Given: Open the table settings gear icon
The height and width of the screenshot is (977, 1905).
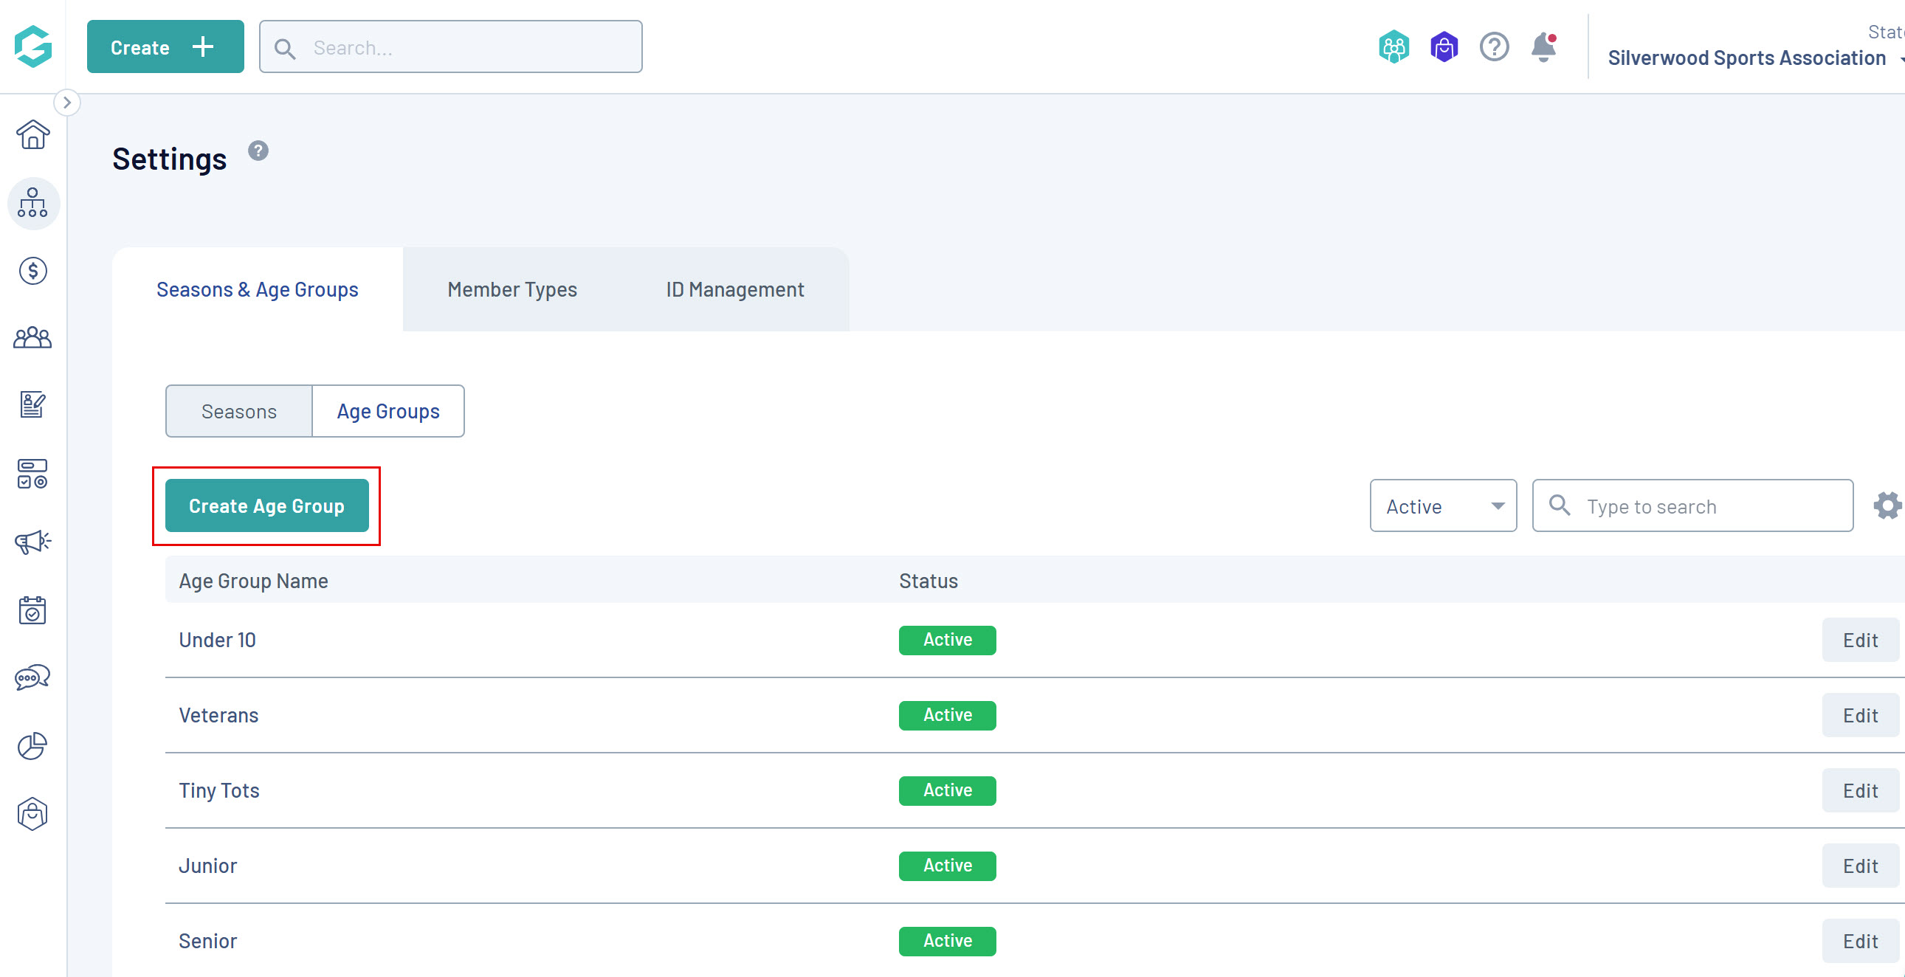Looking at the screenshot, I should [x=1887, y=506].
